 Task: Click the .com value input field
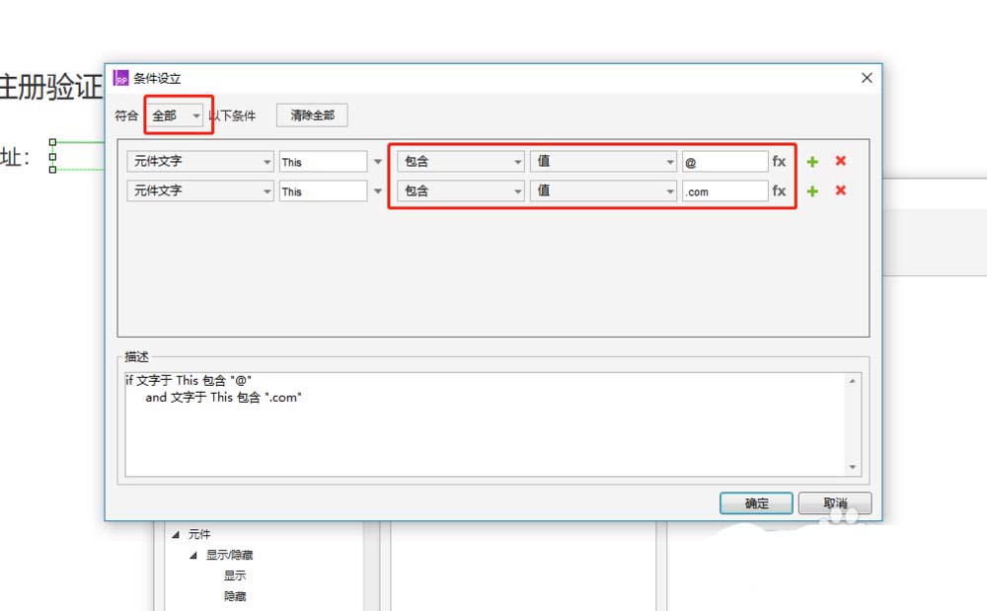(725, 191)
